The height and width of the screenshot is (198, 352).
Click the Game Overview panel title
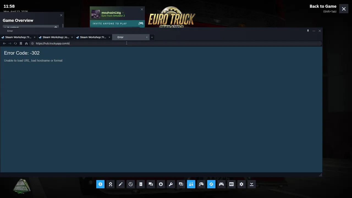[18, 20]
